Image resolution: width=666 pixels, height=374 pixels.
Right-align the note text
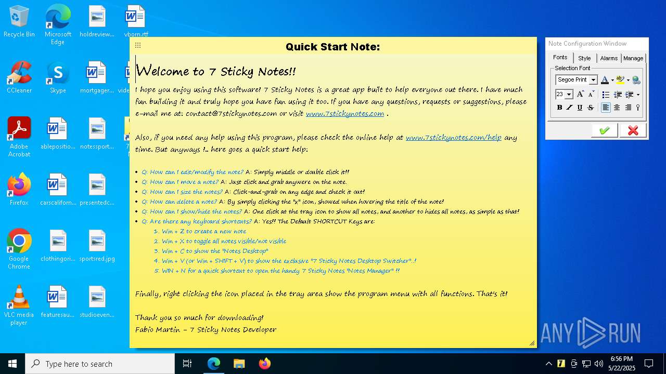coord(628,108)
